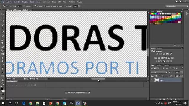
Task: Open the Filtro menu
Action: click(x=54, y=2)
